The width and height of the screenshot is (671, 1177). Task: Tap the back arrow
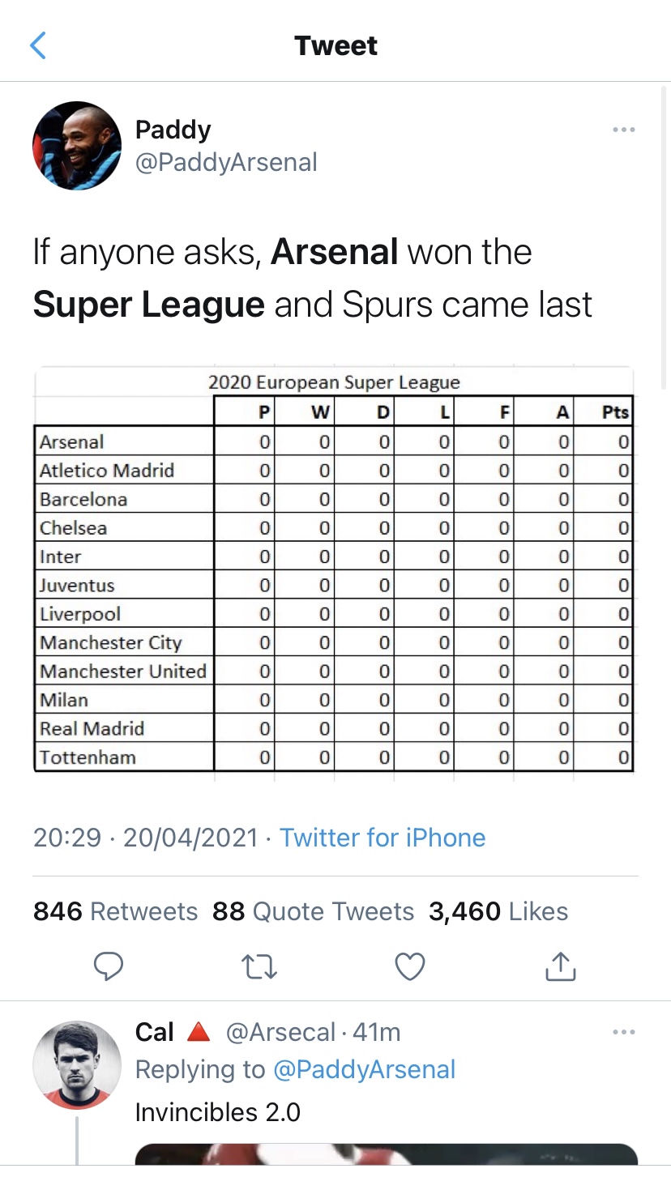click(x=38, y=45)
